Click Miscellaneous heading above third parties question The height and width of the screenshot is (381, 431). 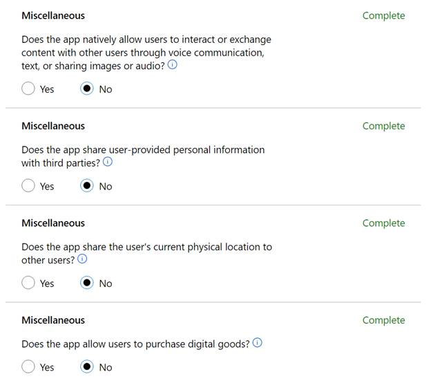click(53, 126)
